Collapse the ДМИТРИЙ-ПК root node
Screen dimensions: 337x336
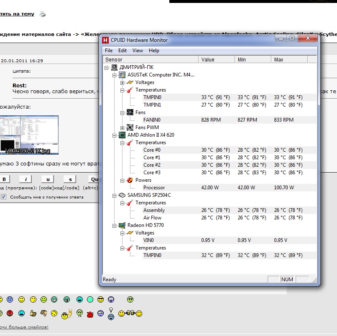[106, 68]
